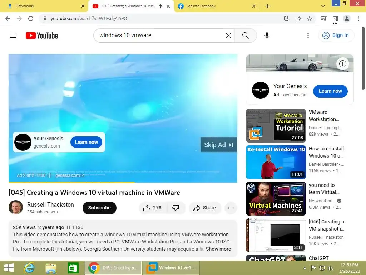This screenshot has width=366, height=275.
Task: Open Re-Install Windows 10 thumbnail
Action: tap(276, 162)
